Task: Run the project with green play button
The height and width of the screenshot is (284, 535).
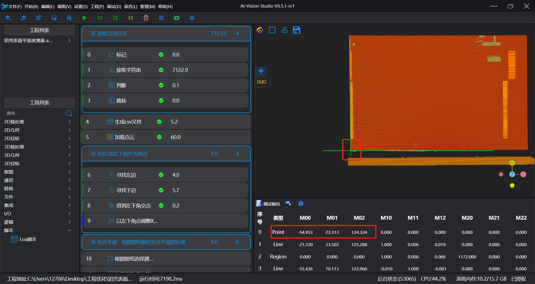Action: pyautogui.click(x=85, y=18)
